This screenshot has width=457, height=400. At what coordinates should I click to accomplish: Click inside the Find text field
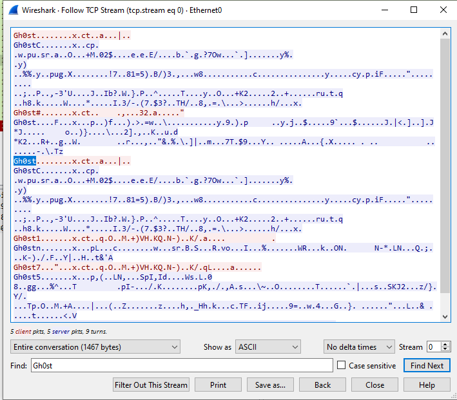pyautogui.click(x=180, y=366)
